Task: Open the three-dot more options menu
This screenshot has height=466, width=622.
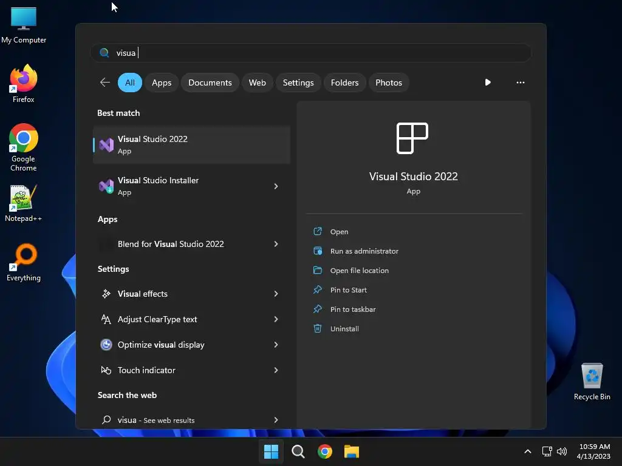Action: tap(521, 83)
